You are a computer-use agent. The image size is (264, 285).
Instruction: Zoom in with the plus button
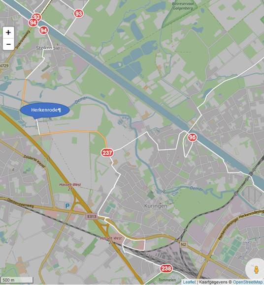coord(8,32)
